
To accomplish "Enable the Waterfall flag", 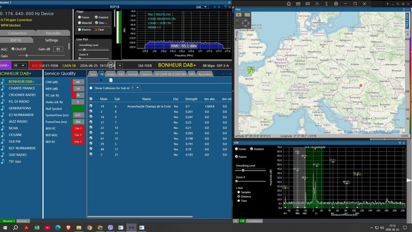I will (x=79, y=23).
